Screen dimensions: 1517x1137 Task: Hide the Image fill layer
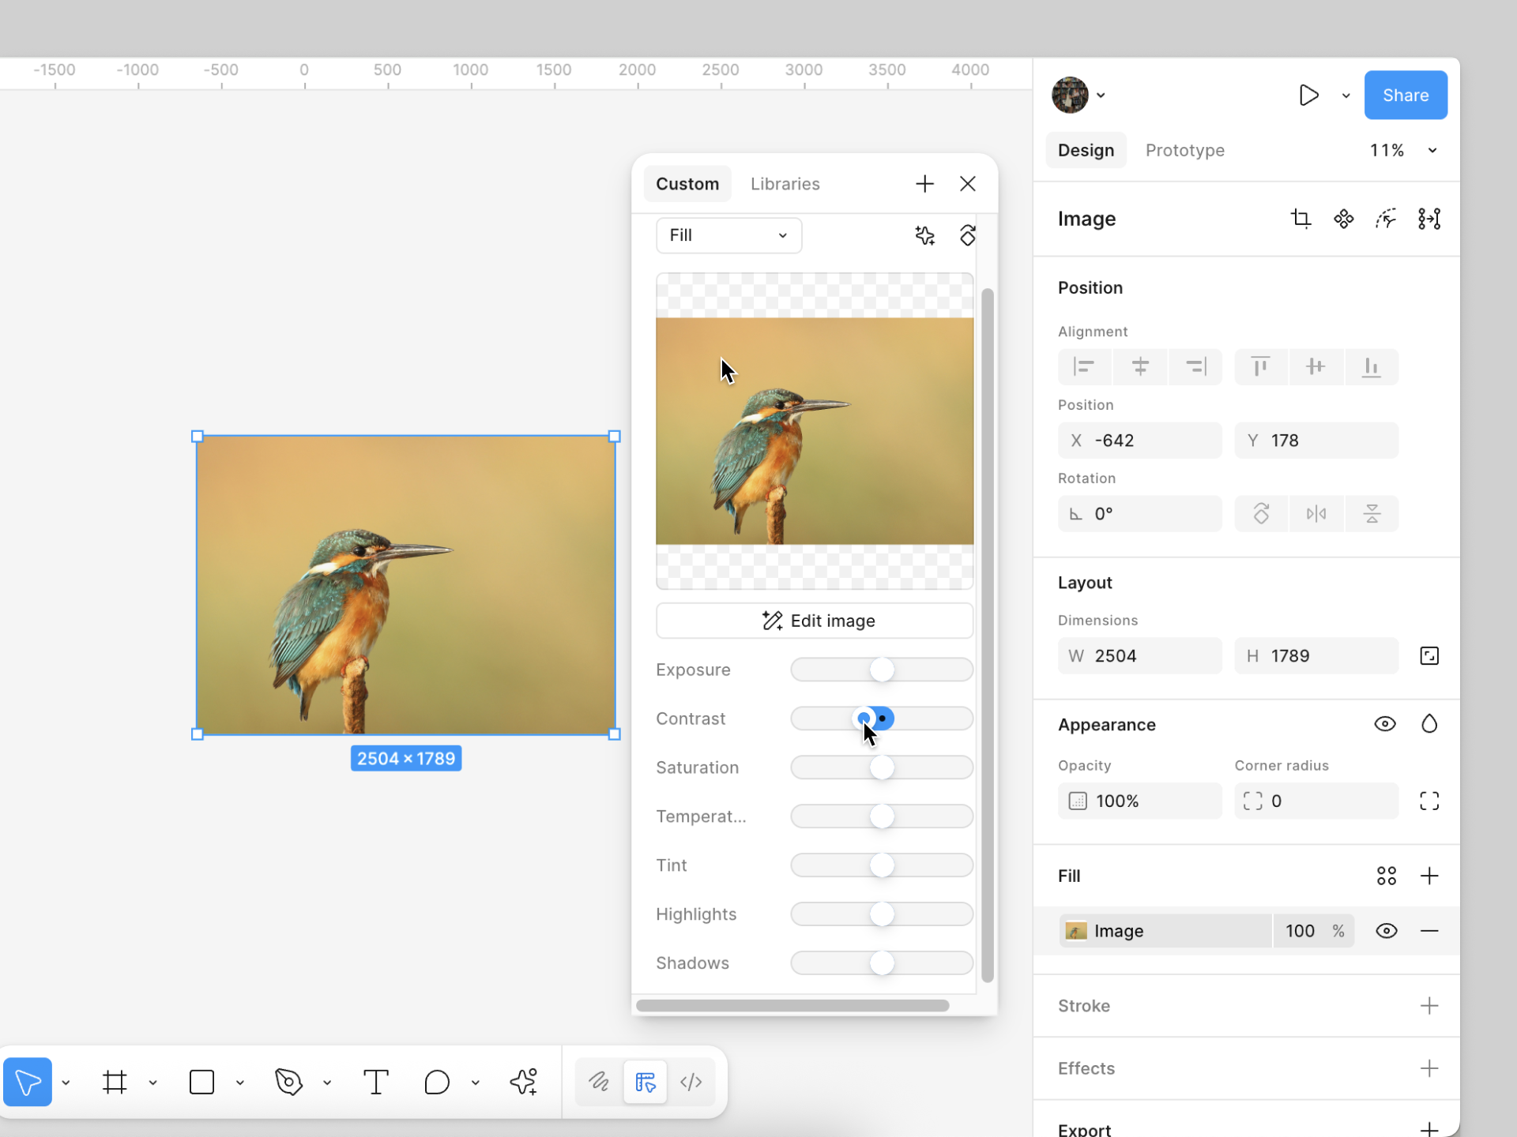point(1387,931)
